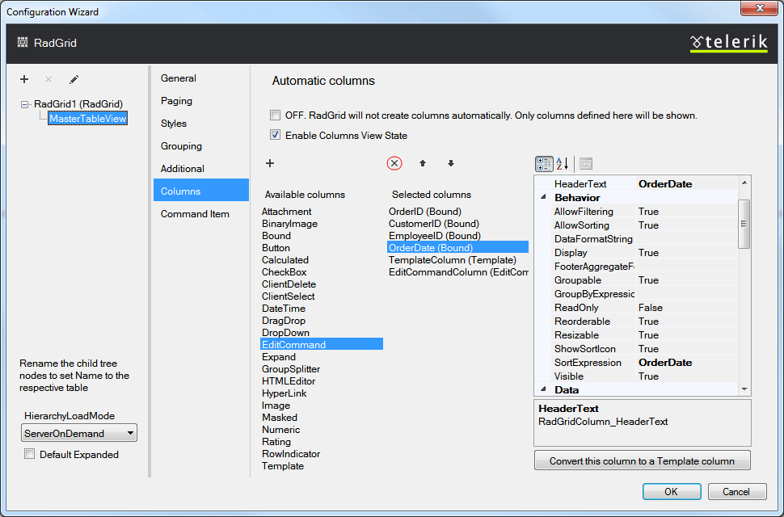Add a new grid with the plus icon
Viewport: 784px width, 517px height.
pyautogui.click(x=23, y=79)
